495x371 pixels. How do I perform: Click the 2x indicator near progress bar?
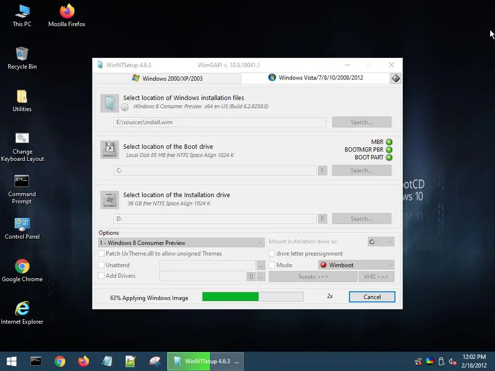tap(330, 296)
